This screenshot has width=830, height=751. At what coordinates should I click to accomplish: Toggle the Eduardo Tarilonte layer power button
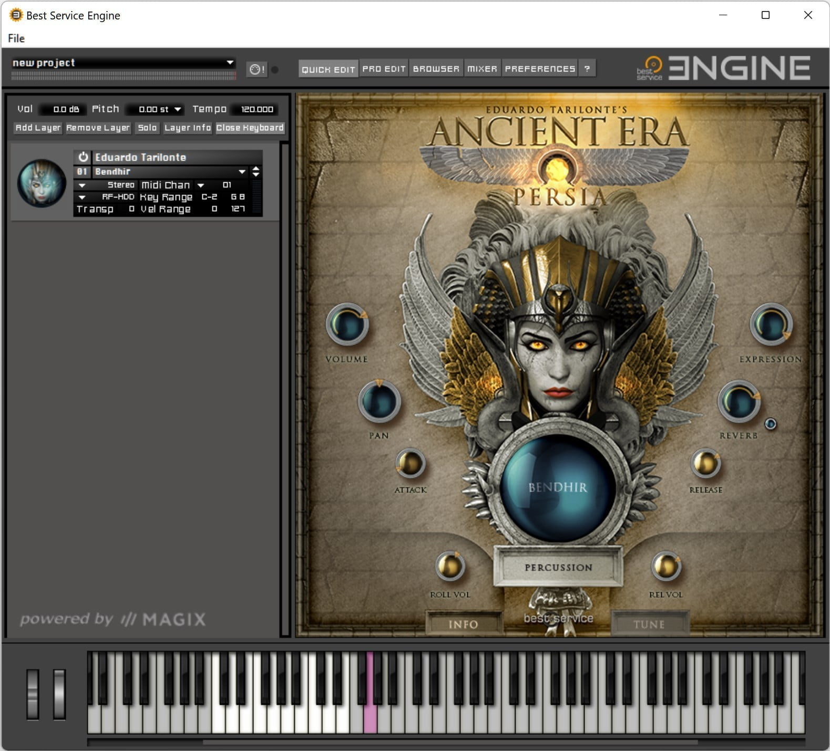83,157
